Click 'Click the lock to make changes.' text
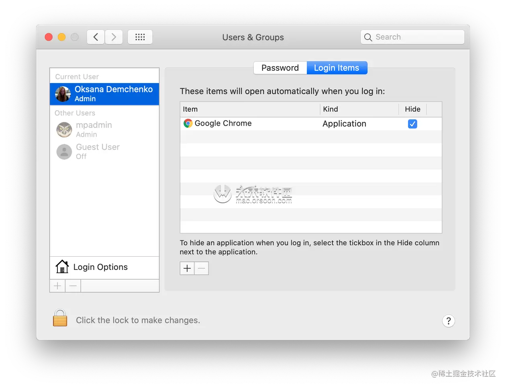The height and width of the screenshot is (388, 506). coord(138,320)
